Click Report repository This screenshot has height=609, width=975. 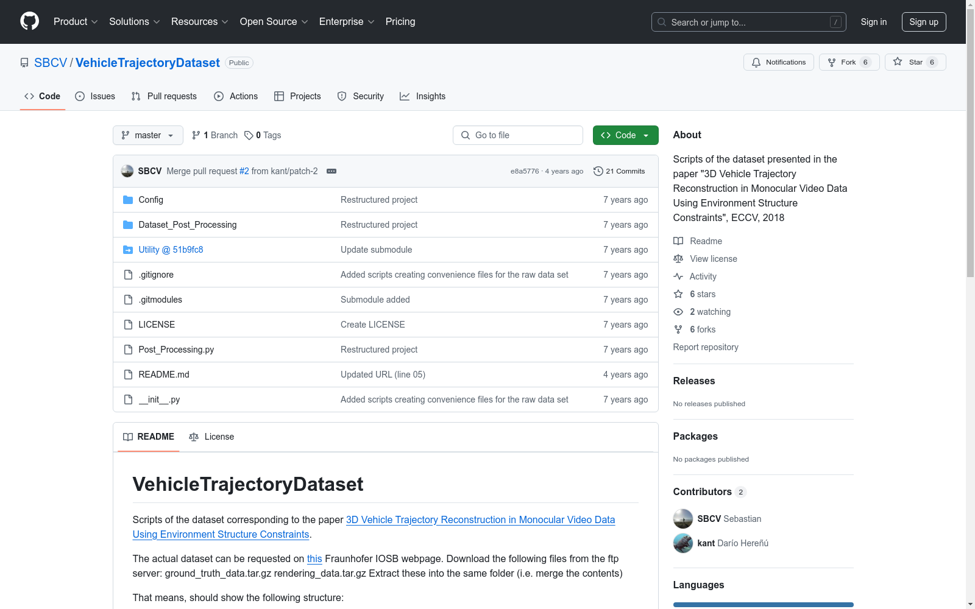tap(706, 347)
